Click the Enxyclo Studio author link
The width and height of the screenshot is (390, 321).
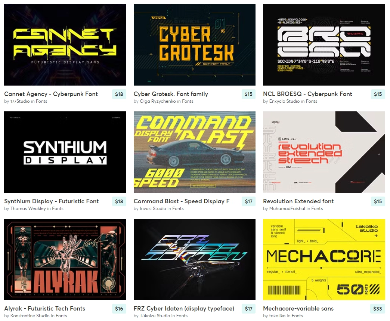(x=285, y=101)
